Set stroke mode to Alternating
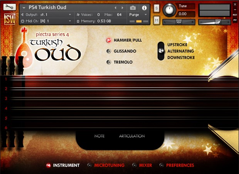Image resolution: width=239 pixels, height=174 pixels. pos(181,51)
